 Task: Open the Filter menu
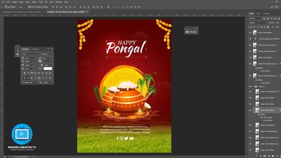click(41, 2)
